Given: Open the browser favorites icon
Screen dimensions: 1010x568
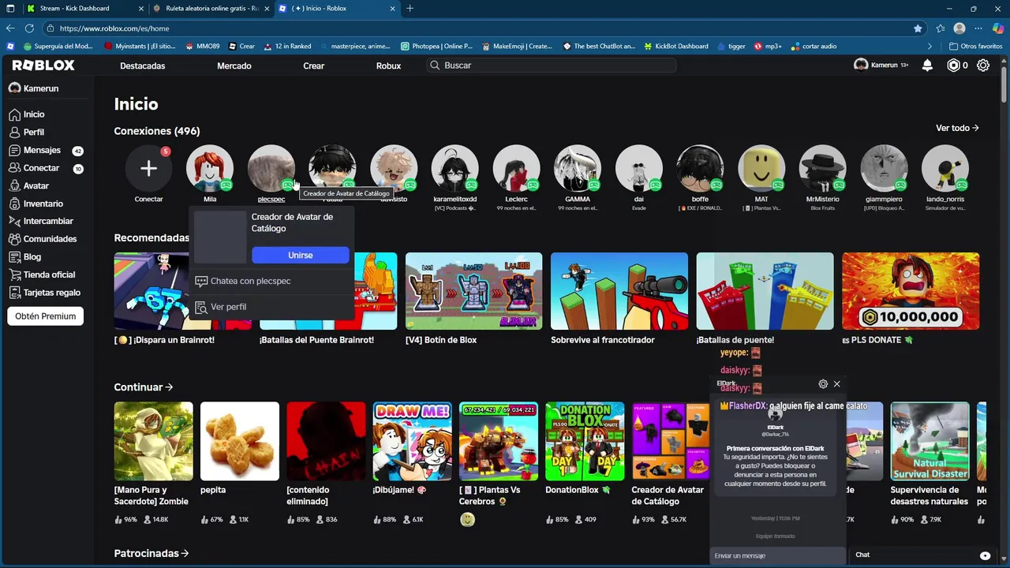Looking at the screenshot, I should point(940,28).
